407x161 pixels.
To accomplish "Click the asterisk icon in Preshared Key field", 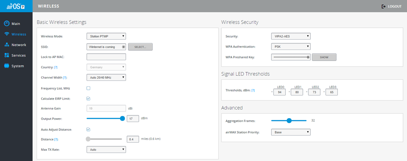I will pyautogui.click(x=308, y=57).
